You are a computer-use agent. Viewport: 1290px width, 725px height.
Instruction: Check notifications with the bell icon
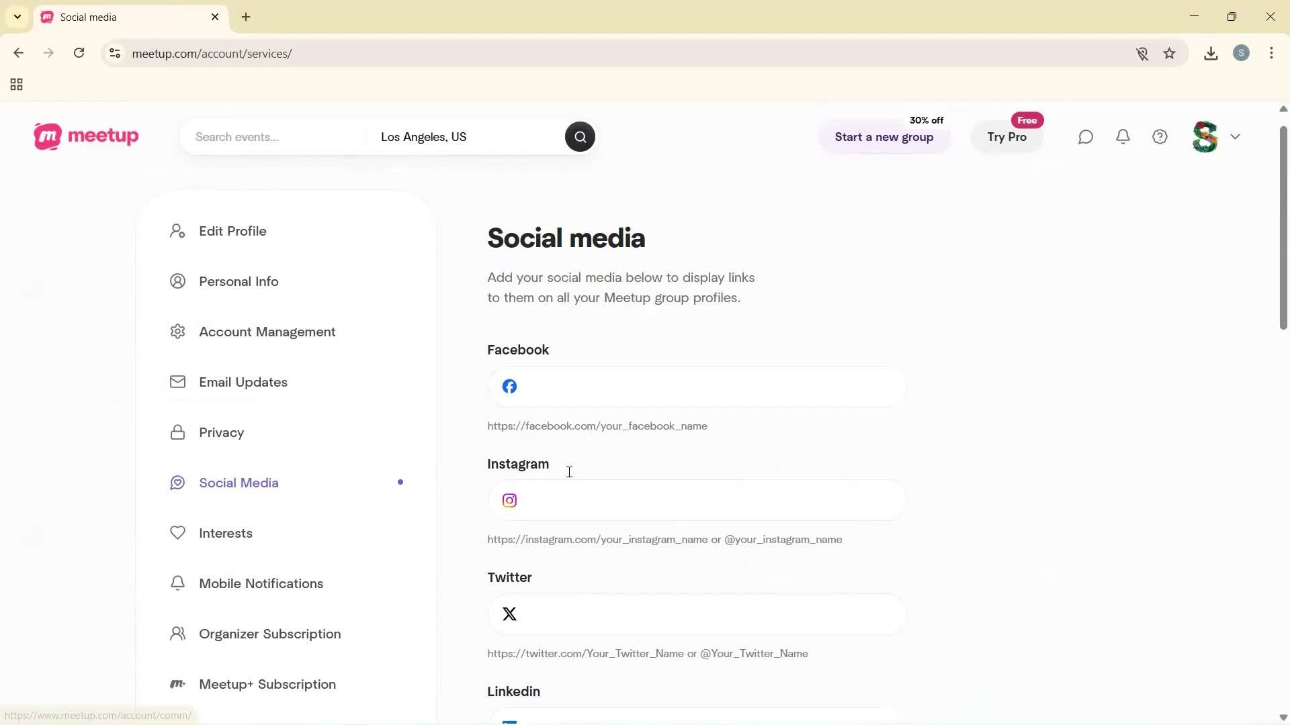1123,136
